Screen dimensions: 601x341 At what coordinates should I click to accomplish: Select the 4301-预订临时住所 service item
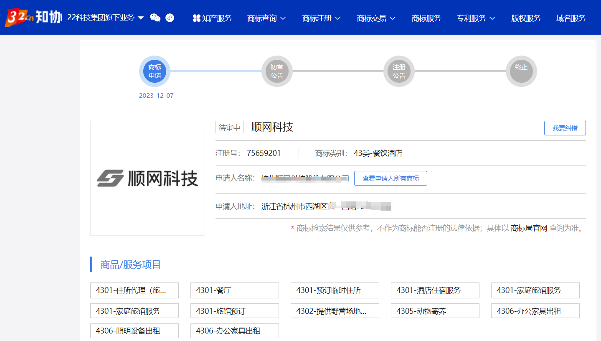click(335, 290)
